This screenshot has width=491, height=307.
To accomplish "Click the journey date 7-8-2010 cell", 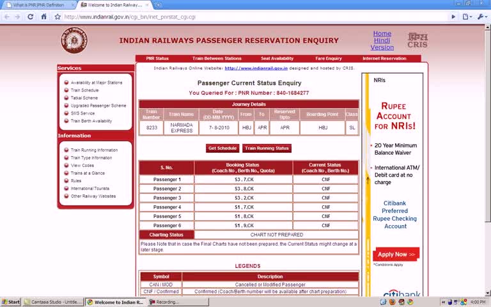I will point(219,128).
